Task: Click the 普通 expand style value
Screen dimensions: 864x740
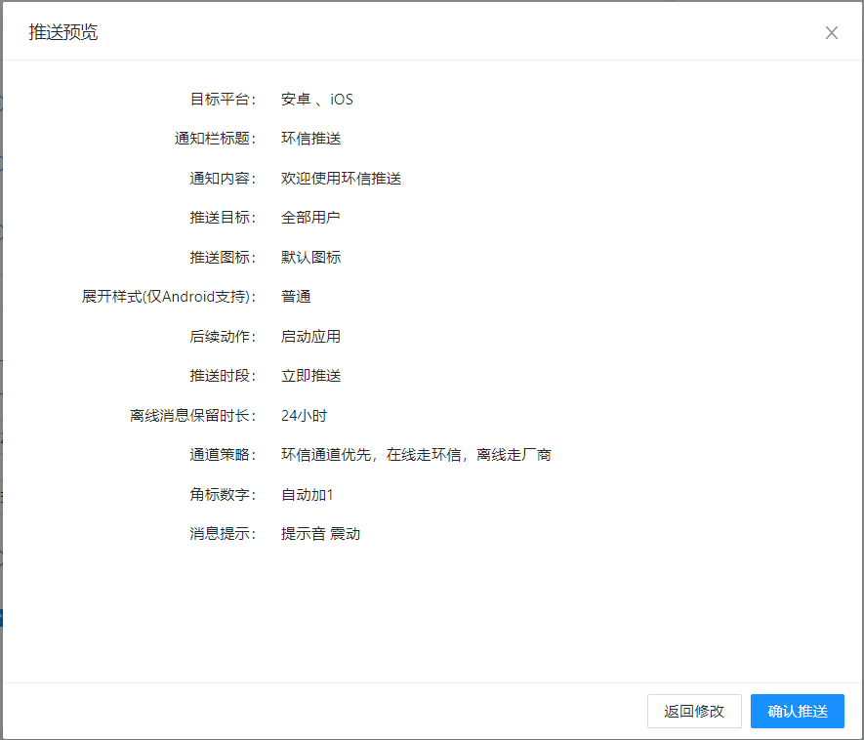Action: 296,297
